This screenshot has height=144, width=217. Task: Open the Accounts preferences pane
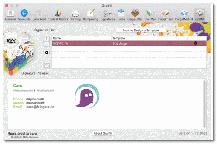[x=24, y=15]
